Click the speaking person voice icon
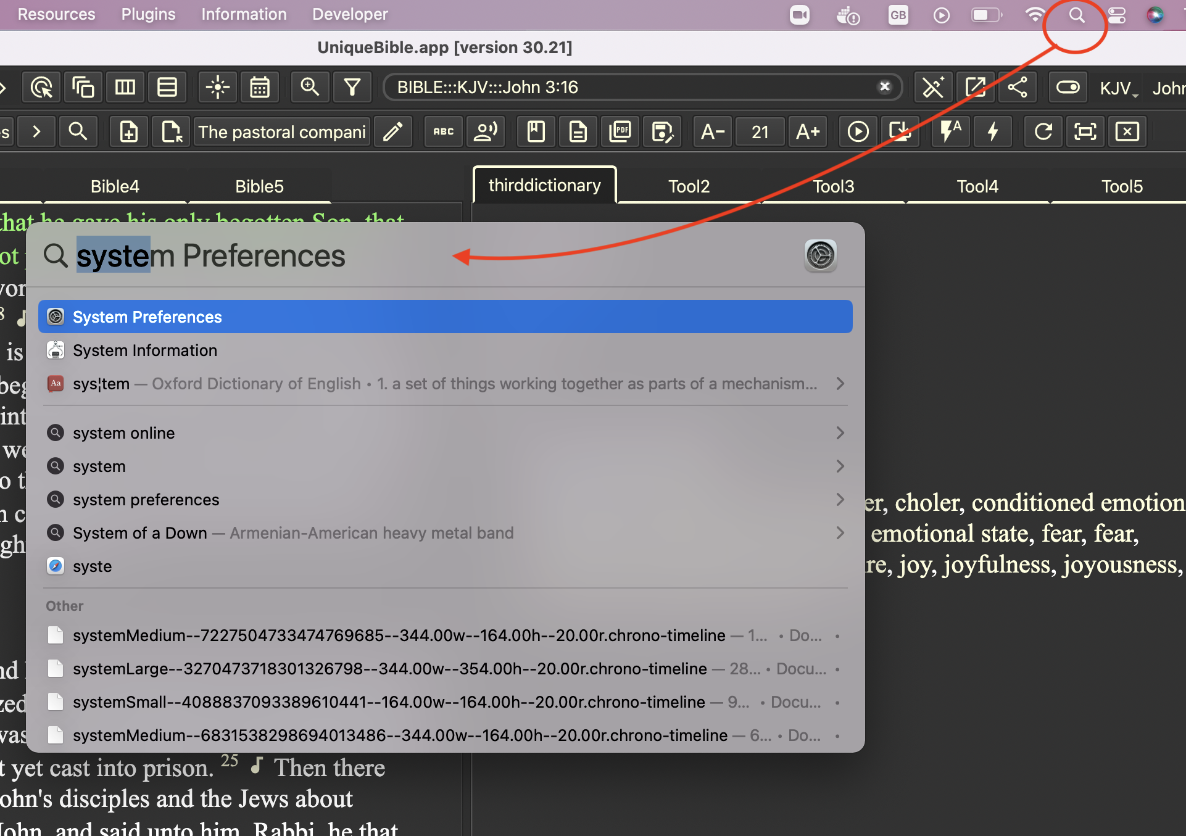The image size is (1186, 836). tap(486, 131)
